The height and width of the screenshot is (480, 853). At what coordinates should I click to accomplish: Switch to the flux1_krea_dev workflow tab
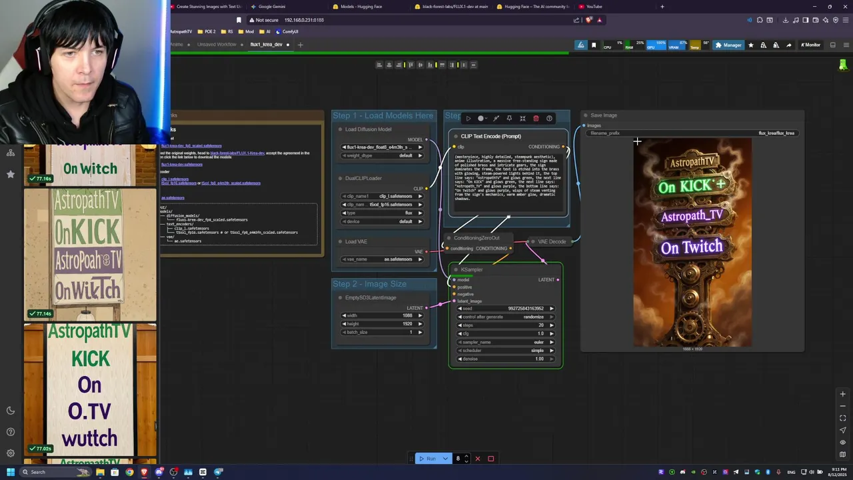tap(266, 45)
